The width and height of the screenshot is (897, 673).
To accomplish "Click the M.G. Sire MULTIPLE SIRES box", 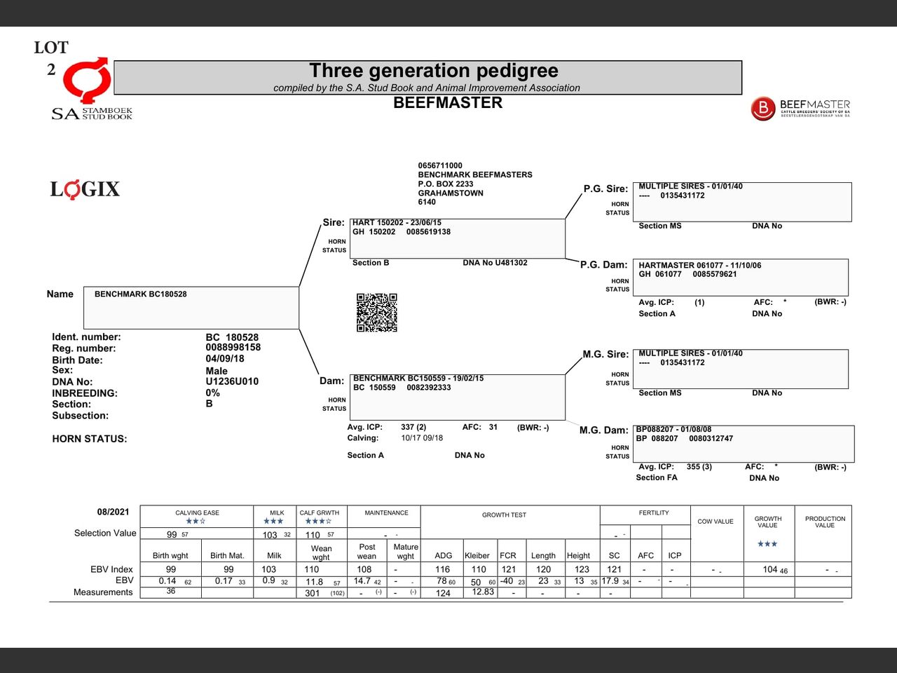I will [x=740, y=369].
